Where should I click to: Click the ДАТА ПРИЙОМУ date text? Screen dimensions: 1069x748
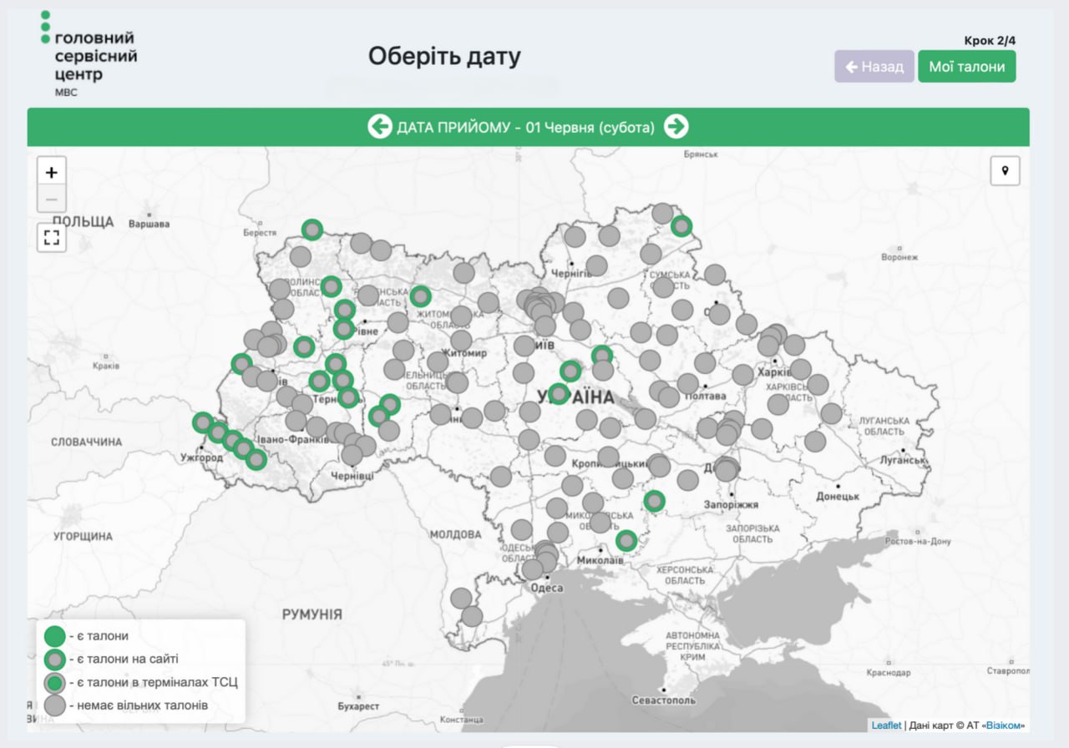(526, 128)
